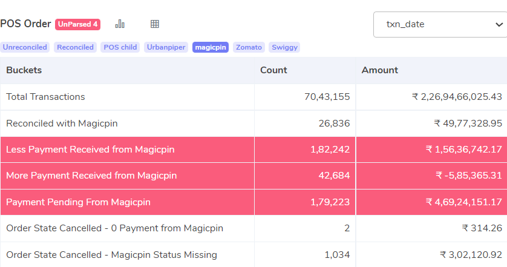Open Payment Pending From Magicpin row
The width and height of the screenshot is (507, 267).
click(x=254, y=202)
